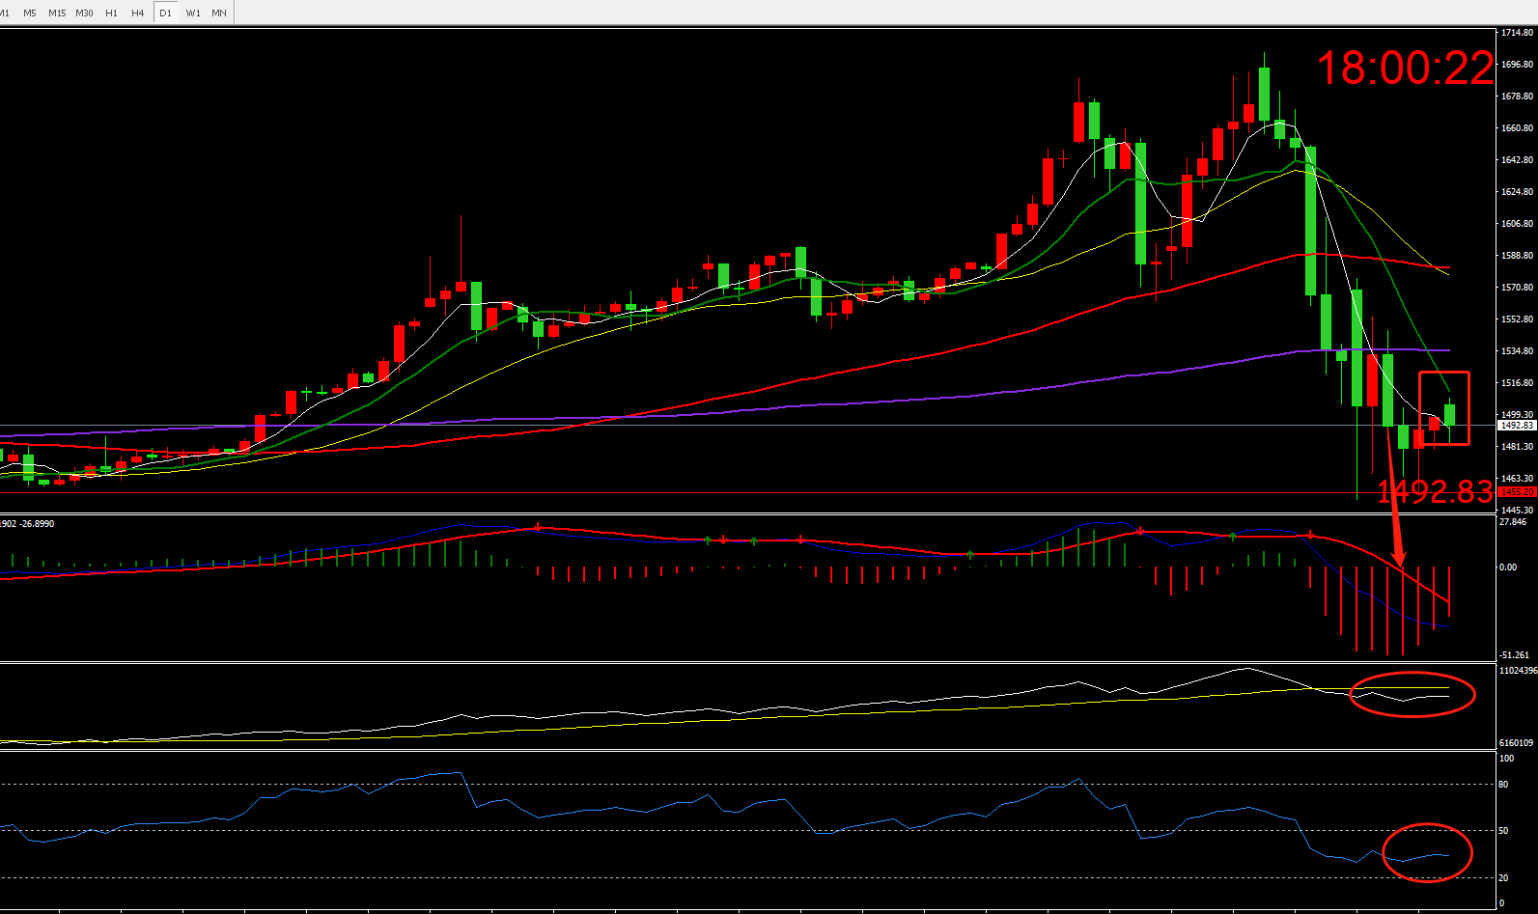Image resolution: width=1538 pixels, height=914 pixels.
Task: Switch chart to M5 timeframe
Action: pos(30,13)
